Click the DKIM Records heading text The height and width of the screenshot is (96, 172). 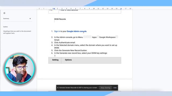tap(60, 19)
